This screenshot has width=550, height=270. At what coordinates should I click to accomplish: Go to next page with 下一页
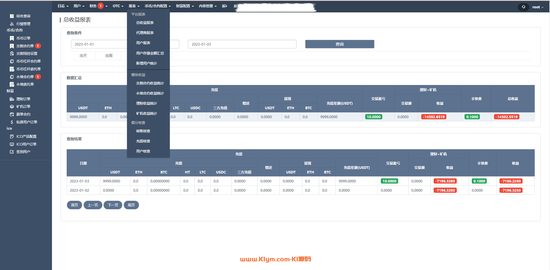pyautogui.click(x=113, y=205)
